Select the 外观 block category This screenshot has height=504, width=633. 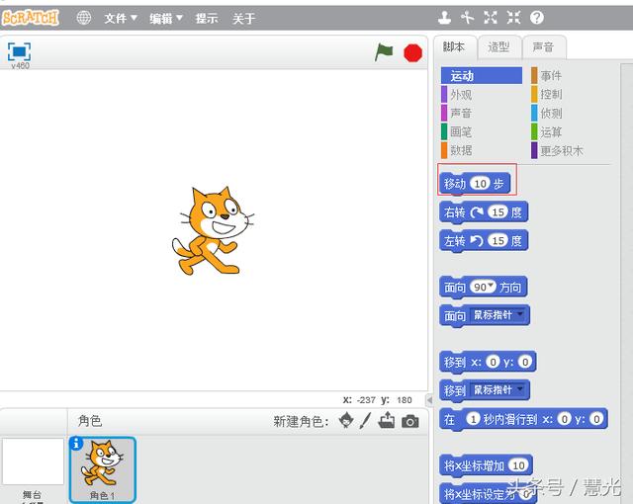click(457, 94)
